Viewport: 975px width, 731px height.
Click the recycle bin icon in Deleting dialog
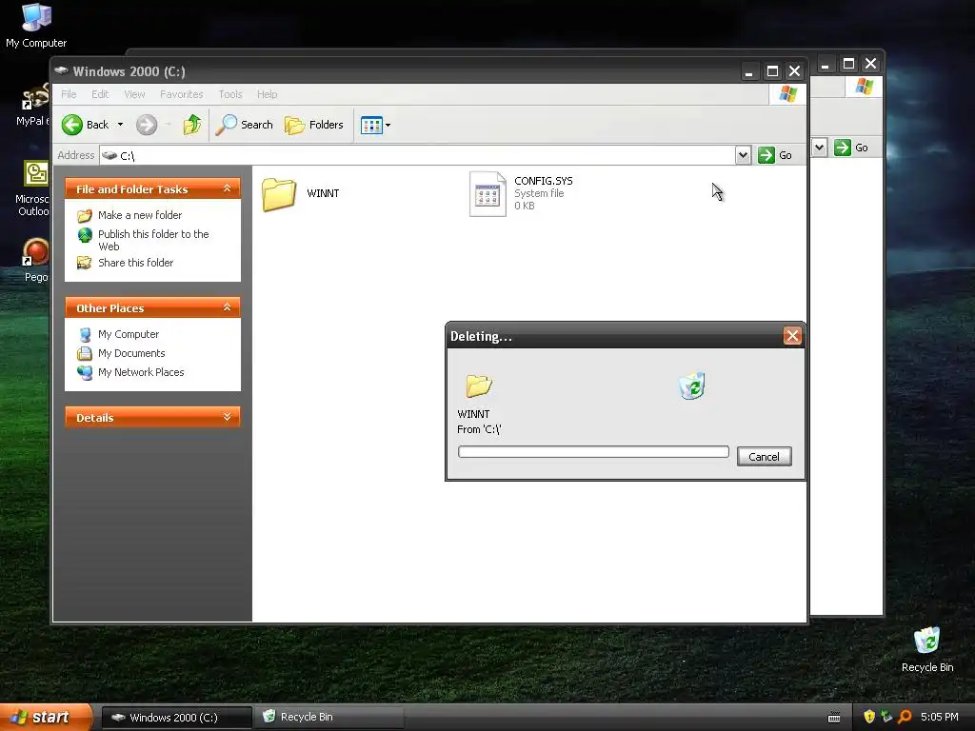(692, 386)
